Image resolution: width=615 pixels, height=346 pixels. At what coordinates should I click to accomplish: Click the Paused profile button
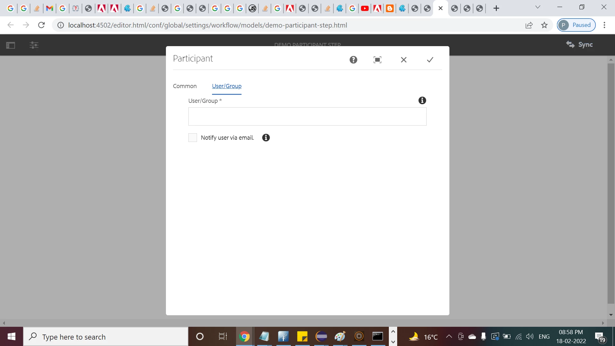[x=576, y=25]
